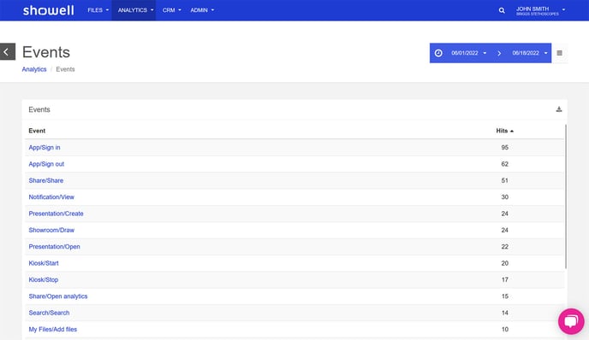Open the App/Sign in event
589x340 pixels.
45,147
